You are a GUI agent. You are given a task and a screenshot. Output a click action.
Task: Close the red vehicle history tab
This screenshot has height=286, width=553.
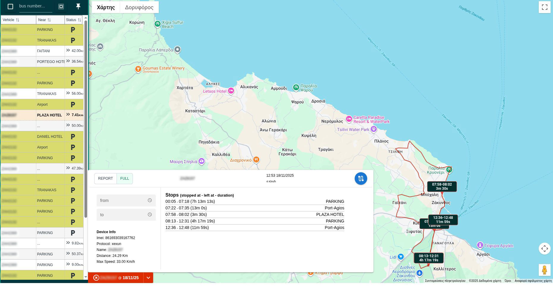click(96, 278)
